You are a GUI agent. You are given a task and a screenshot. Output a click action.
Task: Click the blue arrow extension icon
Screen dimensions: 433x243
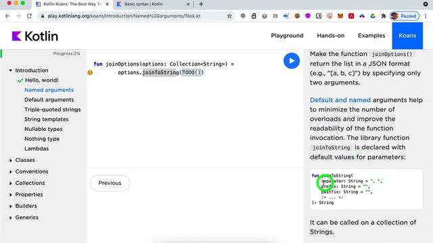tap(286, 16)
